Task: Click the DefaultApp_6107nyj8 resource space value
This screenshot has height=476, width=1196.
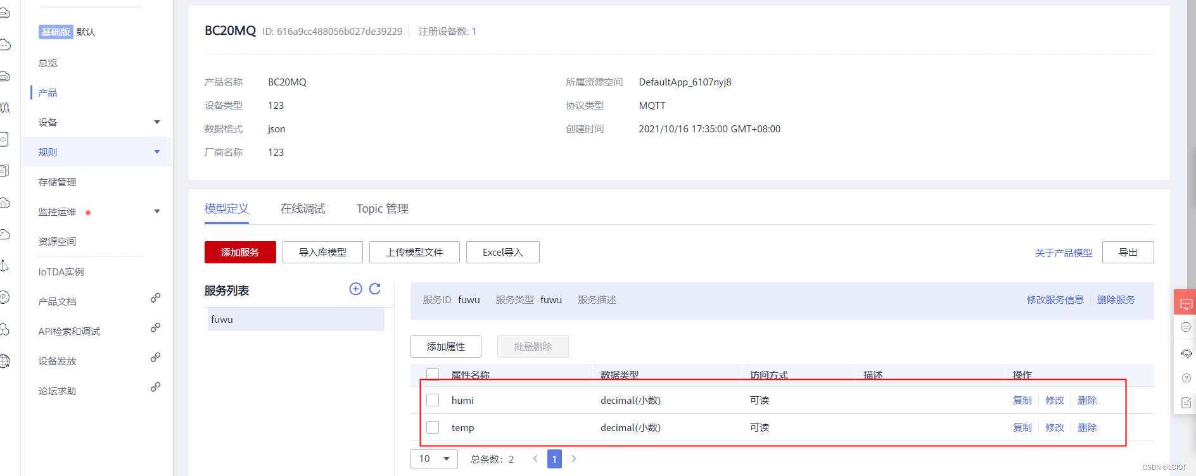Action: (x=685, y=82)
